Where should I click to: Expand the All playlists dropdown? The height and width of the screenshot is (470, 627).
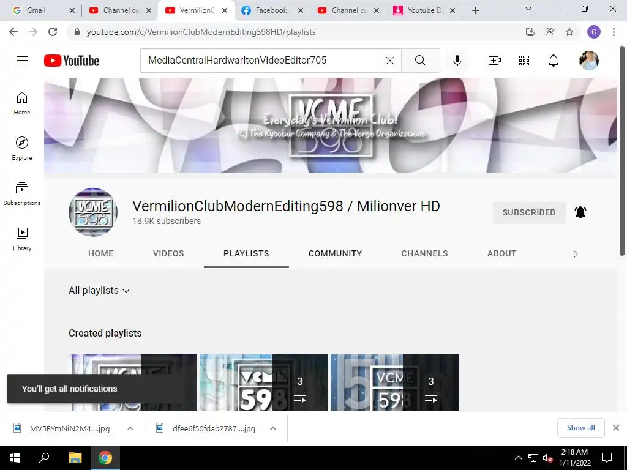99,291
